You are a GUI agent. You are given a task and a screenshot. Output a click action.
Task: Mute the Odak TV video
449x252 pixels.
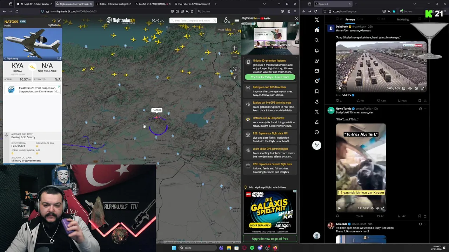click(x=410, y=89)
